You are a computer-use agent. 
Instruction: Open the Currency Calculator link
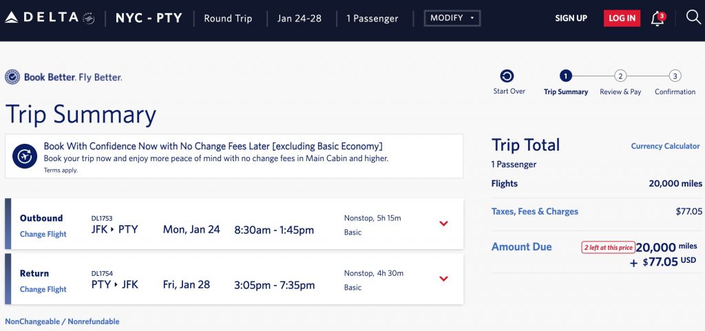(665, 146)
